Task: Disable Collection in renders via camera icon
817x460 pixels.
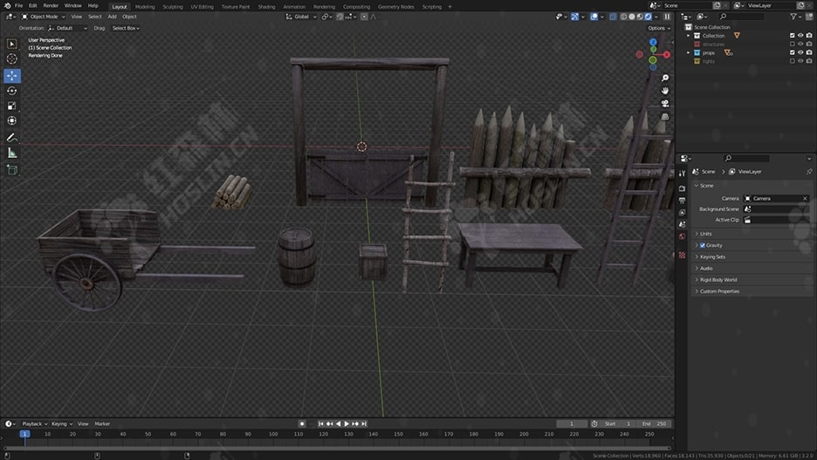Action: [x=809, y=36]
